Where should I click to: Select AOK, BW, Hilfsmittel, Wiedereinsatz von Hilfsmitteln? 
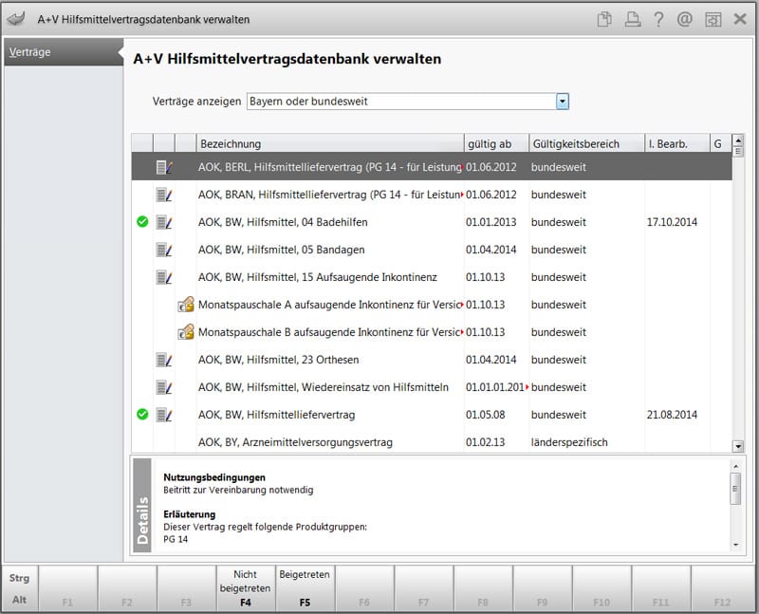coord(324,387)
